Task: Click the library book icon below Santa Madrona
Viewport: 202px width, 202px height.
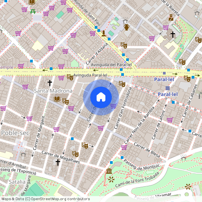Action: coord(57,99)
